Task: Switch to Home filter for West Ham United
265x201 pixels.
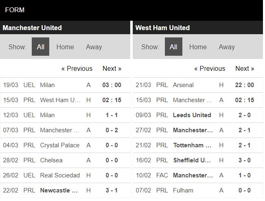Action: 198,47
